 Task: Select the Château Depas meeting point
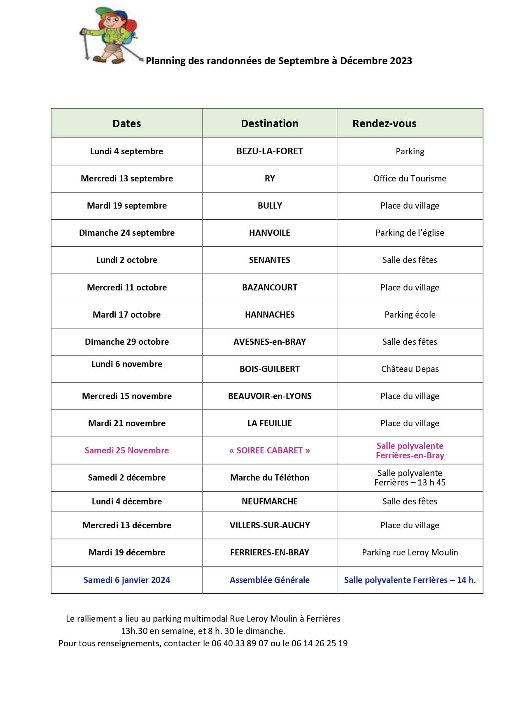click(410, 369)
